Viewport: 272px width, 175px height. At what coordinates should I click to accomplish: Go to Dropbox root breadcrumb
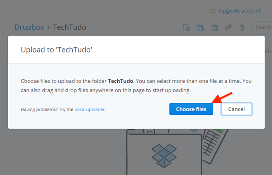pyautogui.click(x=29, y=27)
